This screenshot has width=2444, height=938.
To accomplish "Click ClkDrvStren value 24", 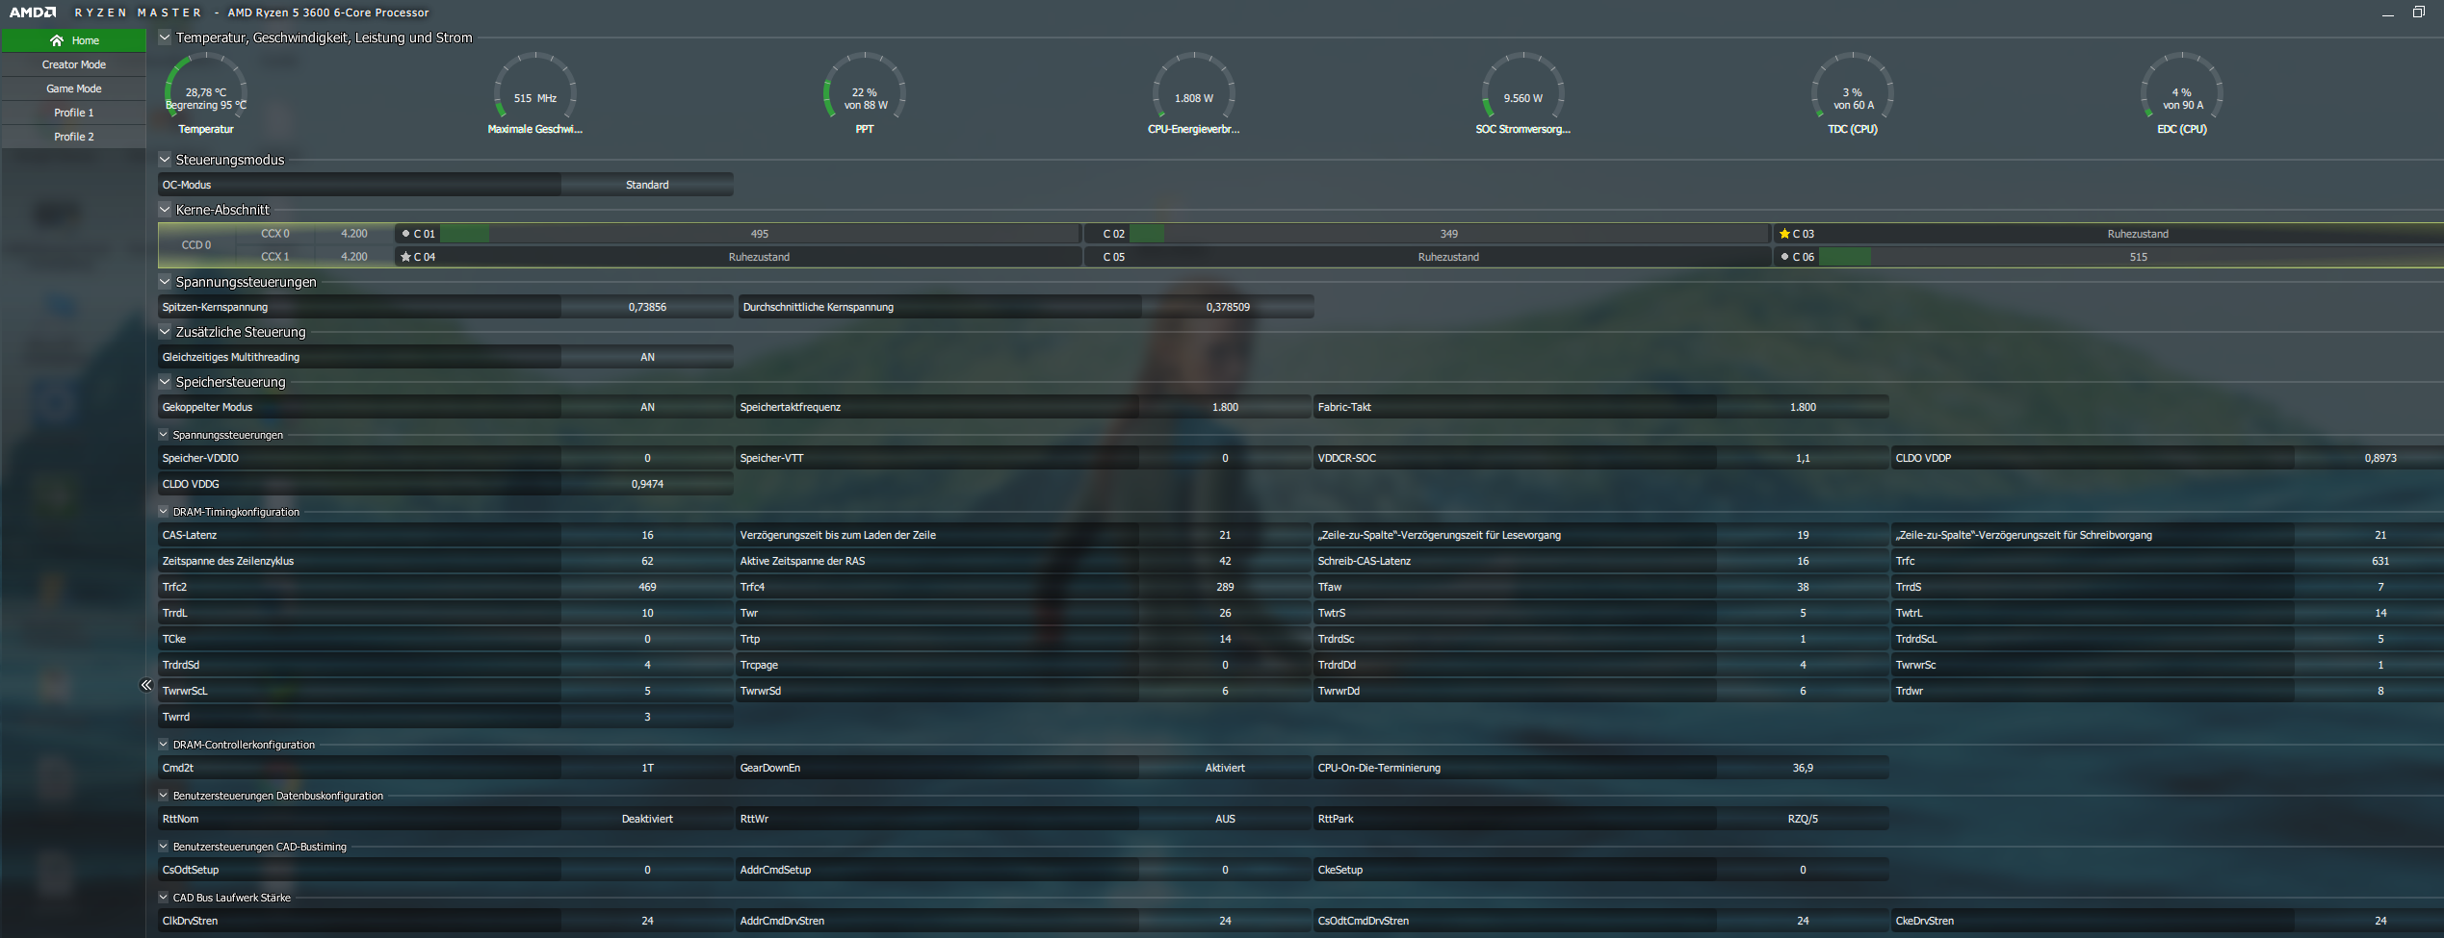I will (647, 921).
